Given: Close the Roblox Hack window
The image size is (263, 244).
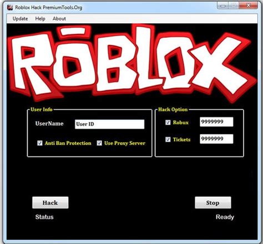Looking at the screenshot, I should click(248, 6).
